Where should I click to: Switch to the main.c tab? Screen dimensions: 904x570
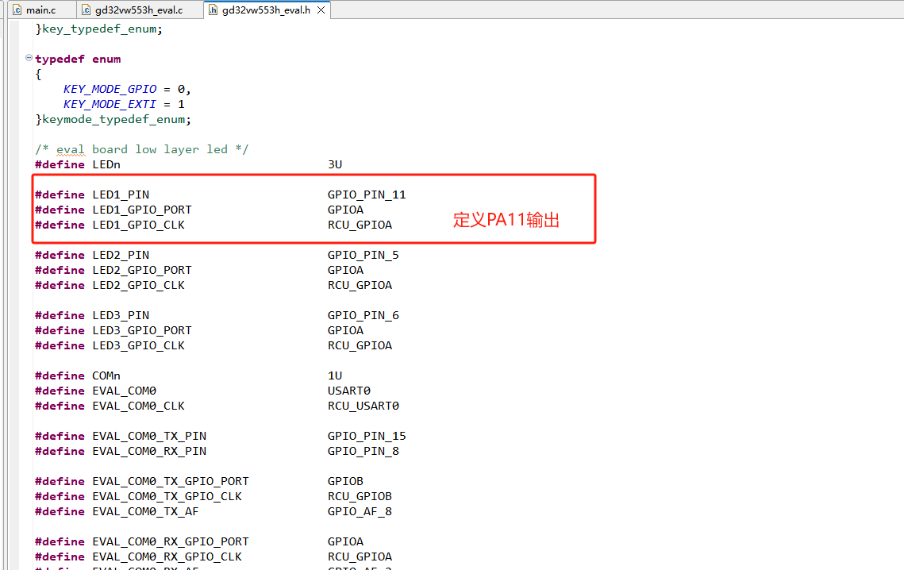pos(40,10)
